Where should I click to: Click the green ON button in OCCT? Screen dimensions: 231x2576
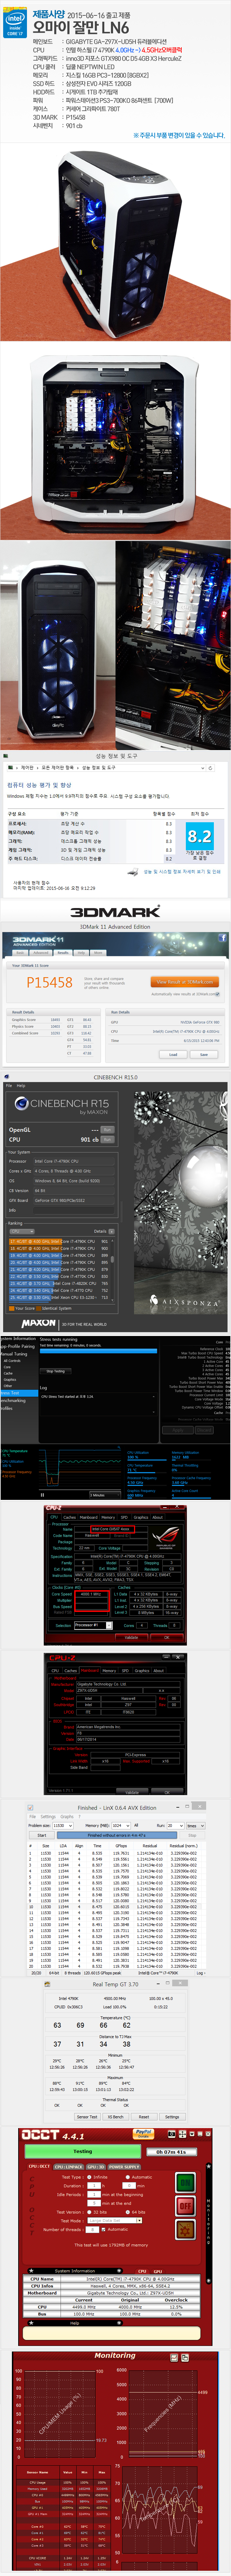pyautogui.click(x=185, y=2183)
